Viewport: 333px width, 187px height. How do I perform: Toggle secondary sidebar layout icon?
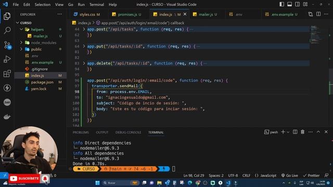(297, 4)
